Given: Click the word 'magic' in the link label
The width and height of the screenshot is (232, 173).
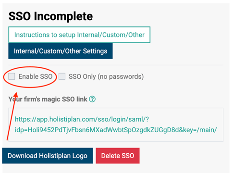Looking at the screenshot, I should (x=51, y=99).
